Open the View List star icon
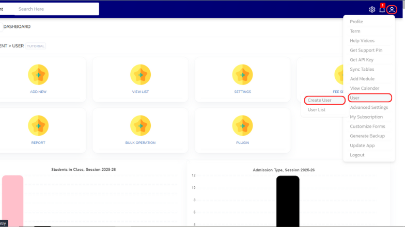 (x=141, y=75)
